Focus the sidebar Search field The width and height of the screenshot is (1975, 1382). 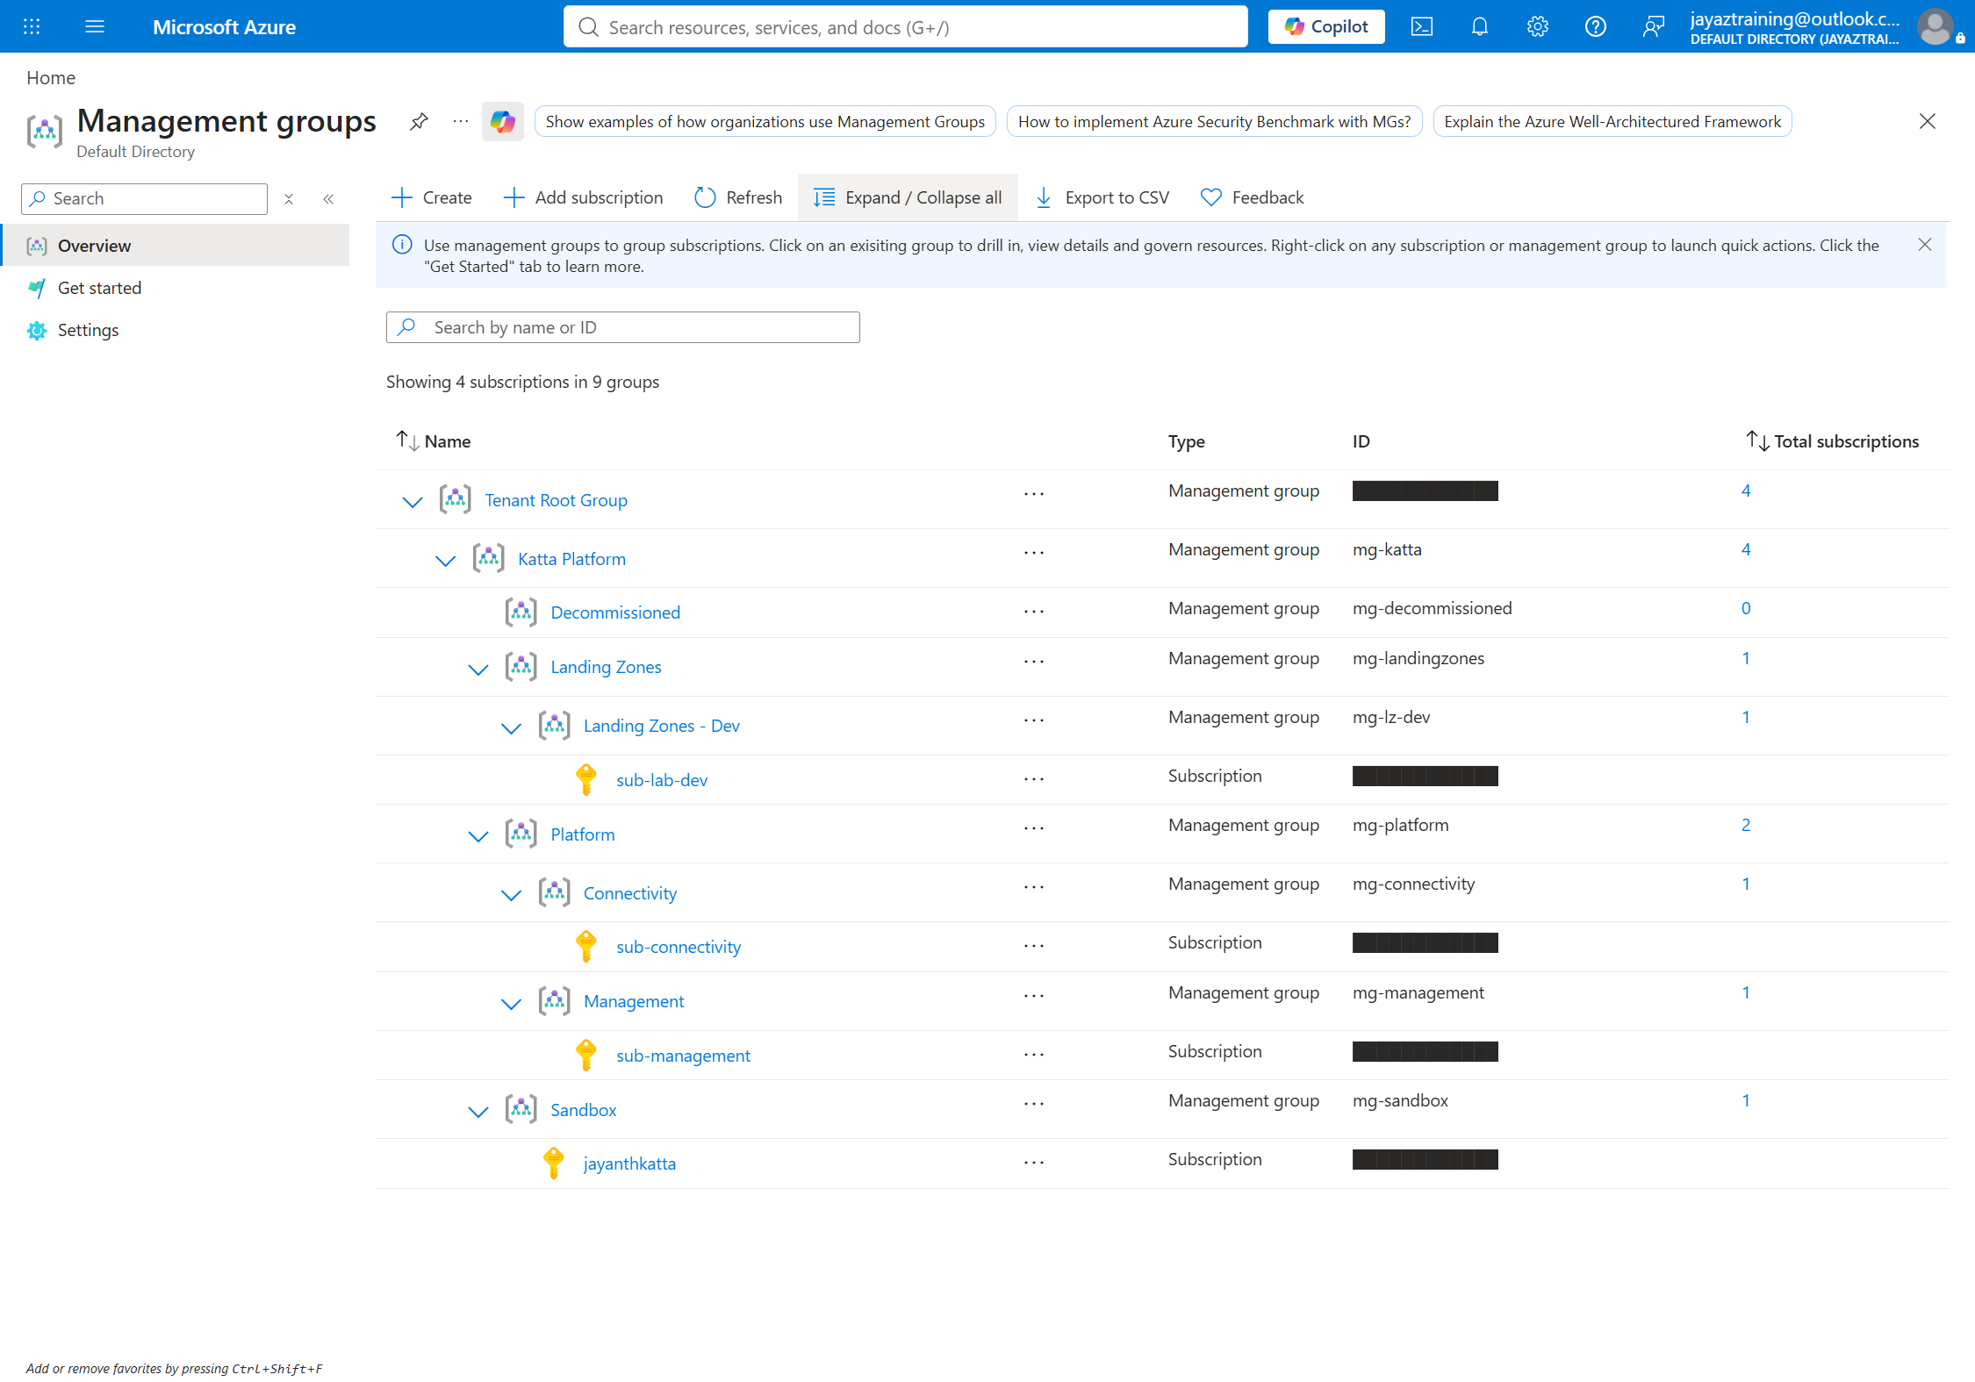(x=144, y=199)
